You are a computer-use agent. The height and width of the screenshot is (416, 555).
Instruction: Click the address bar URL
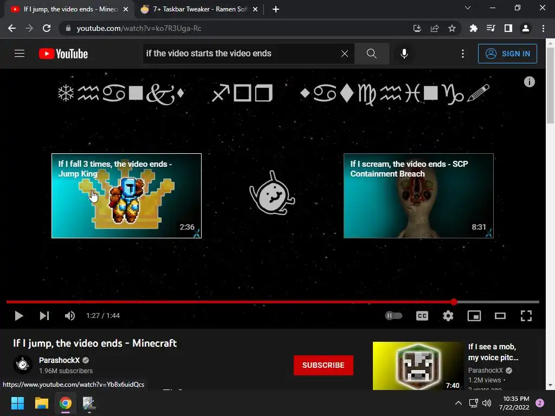tap(139, 28)
